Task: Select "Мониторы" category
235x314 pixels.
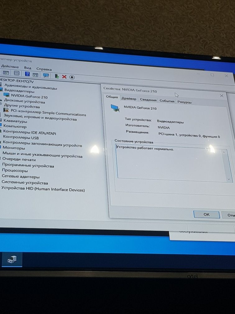Action: tap(14, 148)
